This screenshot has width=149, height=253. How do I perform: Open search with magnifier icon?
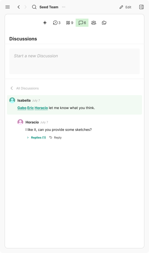point(34,7)
